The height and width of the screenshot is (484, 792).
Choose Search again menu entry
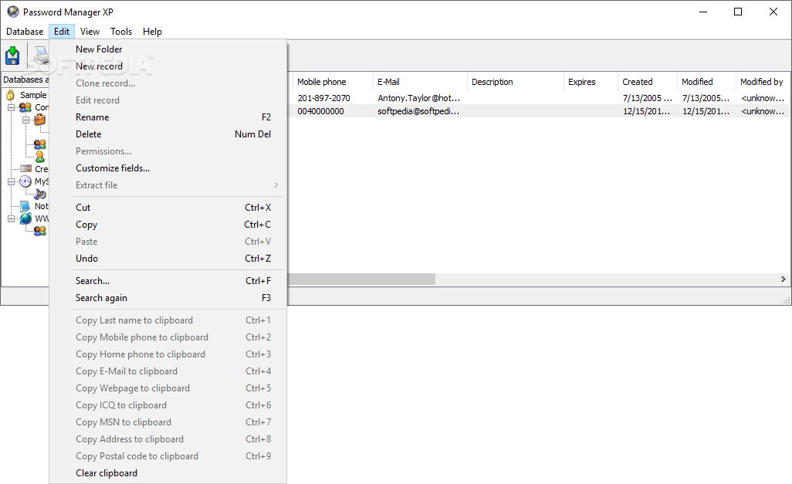pos(168,297)
